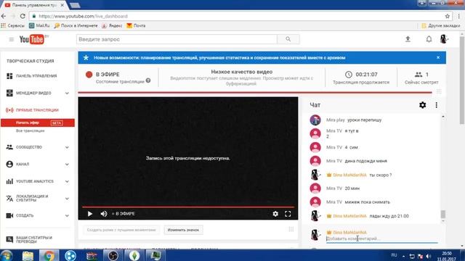Open the Chrome menu three dots
Viewport: 465px width, 261px height.
click(x=458, y=16)
